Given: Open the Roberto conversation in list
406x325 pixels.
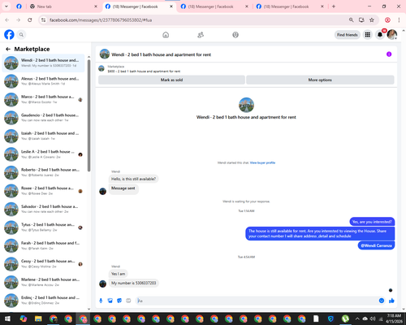Looking at the screenshot, I should click(43, 172).
